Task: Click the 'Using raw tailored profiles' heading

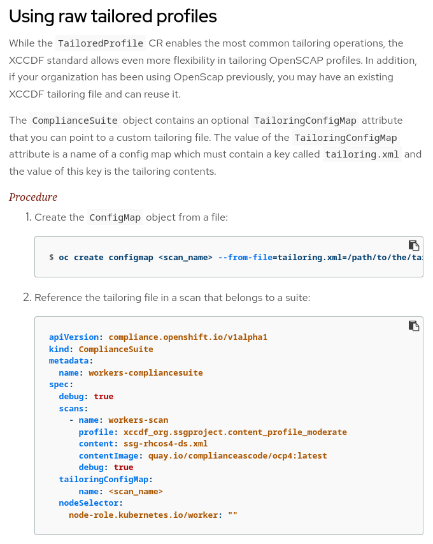Action: pyautogui.click(x=113, y=17)
